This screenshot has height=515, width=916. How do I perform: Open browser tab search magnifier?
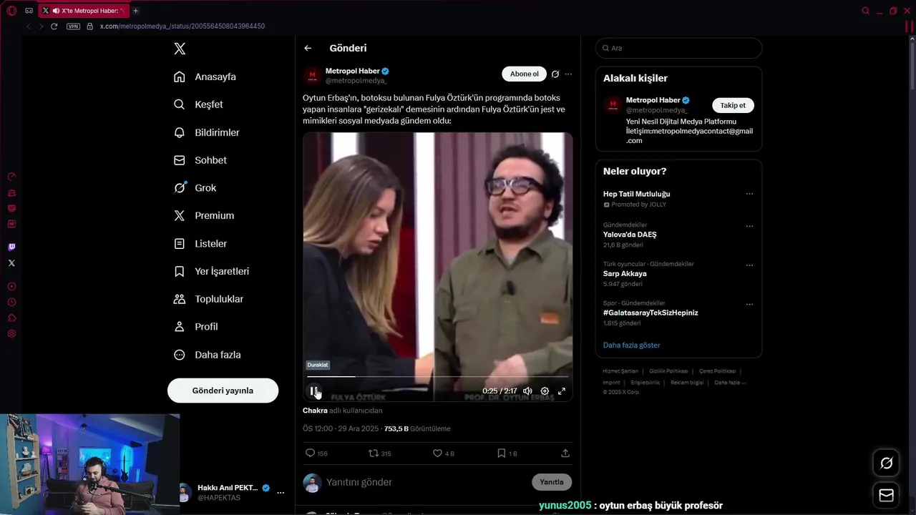(x=865, y=11)
